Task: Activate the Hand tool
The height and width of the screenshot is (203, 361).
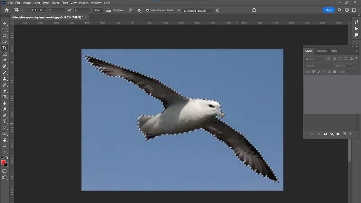Action: [x=5, y=140]
